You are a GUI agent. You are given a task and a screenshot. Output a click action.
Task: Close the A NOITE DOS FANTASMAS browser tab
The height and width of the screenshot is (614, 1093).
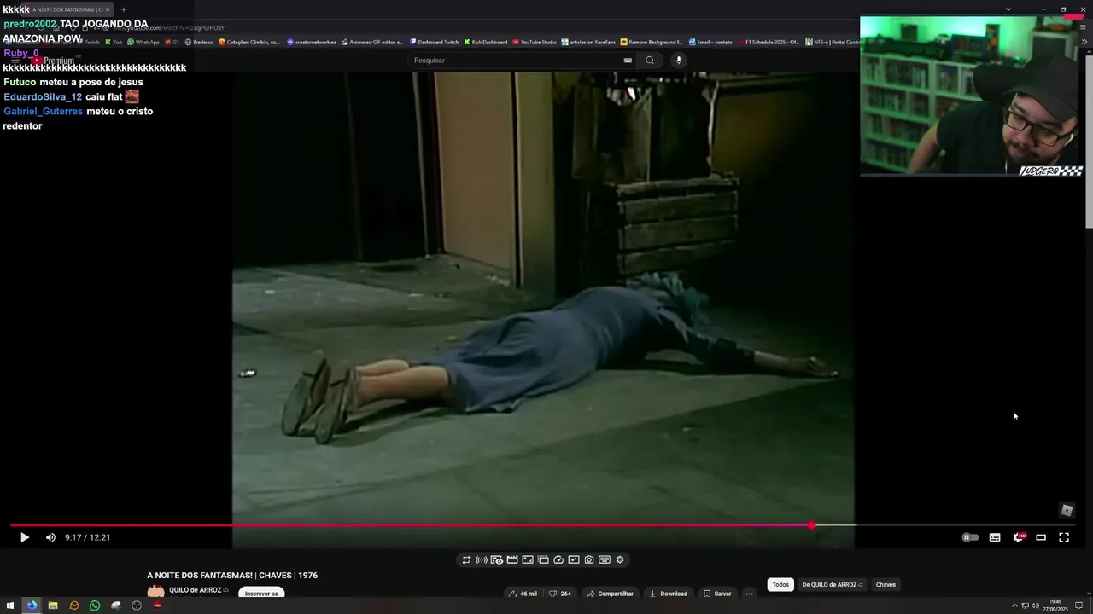point(108,9)
